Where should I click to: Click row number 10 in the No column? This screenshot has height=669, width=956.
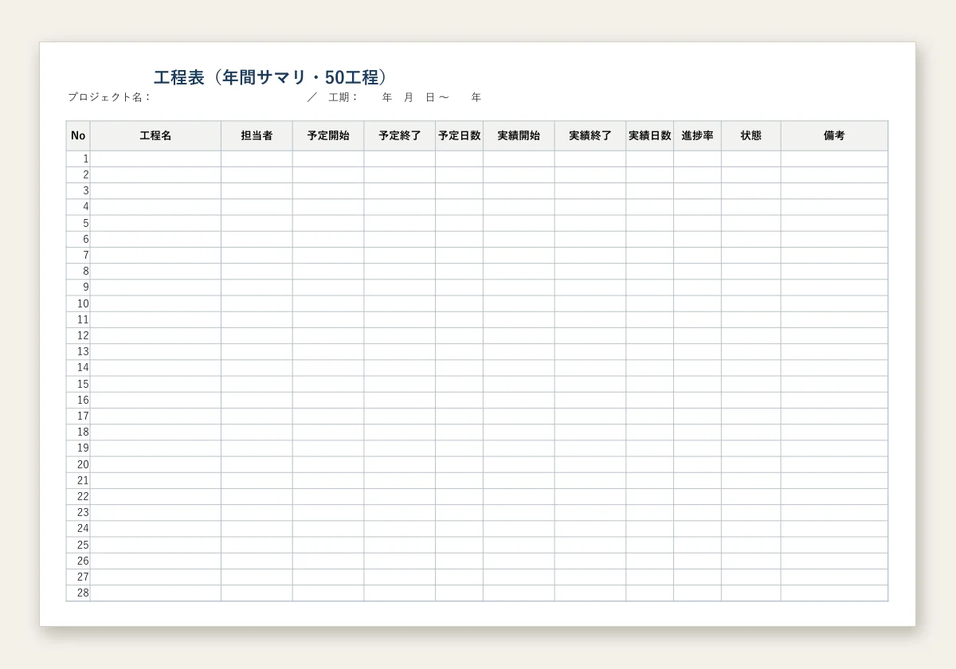pos(78,303)
